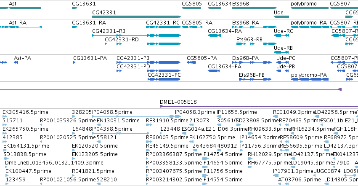Open transcript Ets96B-RB label
This screenshot has height=186, width=358.
coord(249,40)
